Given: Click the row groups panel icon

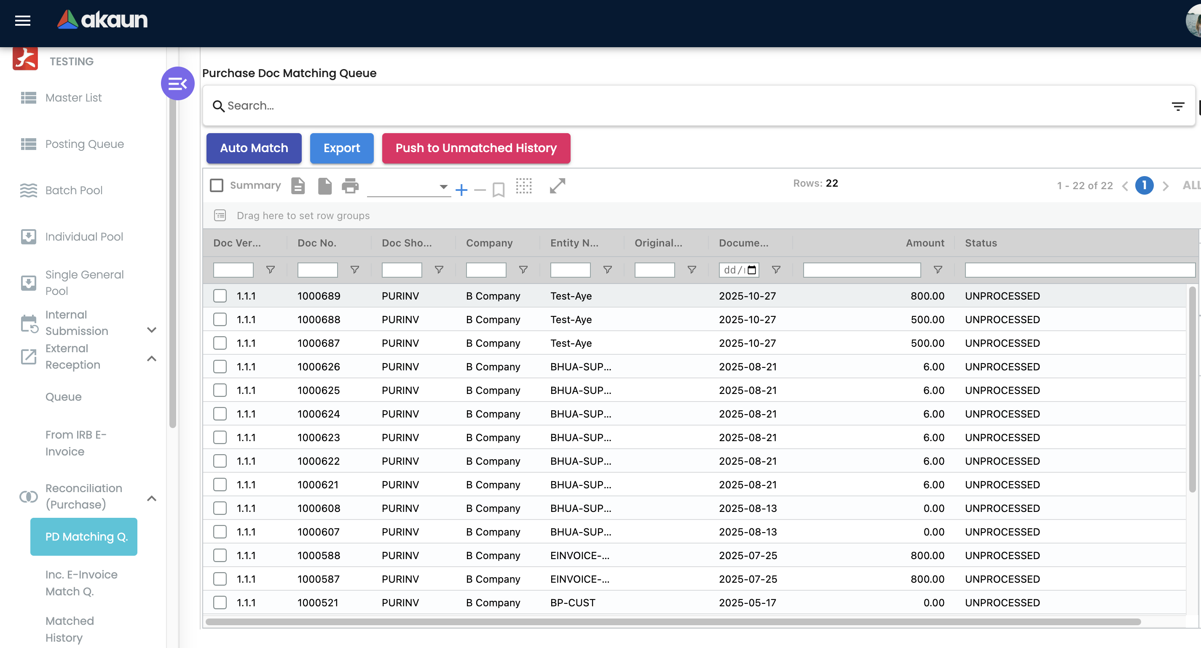Looking at the screenshot, I should 220,215.
